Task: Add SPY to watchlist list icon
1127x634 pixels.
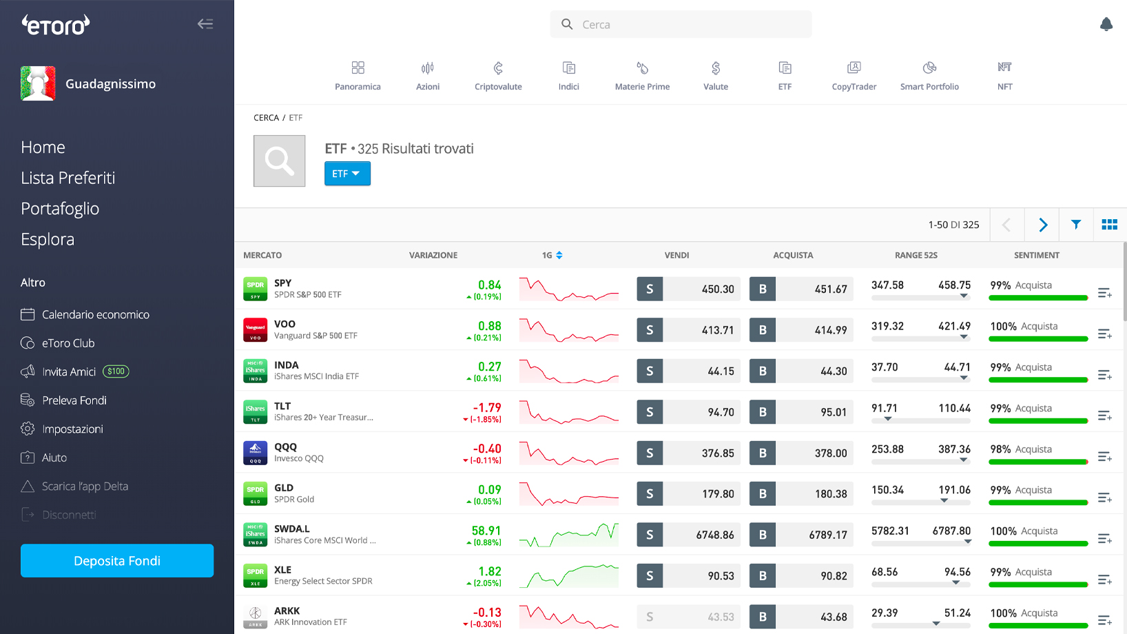Action: [x=1104, y=294]
